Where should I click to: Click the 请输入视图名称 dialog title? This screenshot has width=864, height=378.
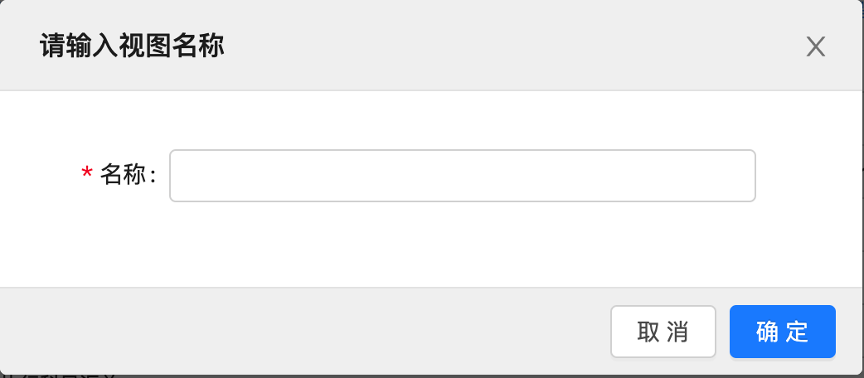click(133, 46)
